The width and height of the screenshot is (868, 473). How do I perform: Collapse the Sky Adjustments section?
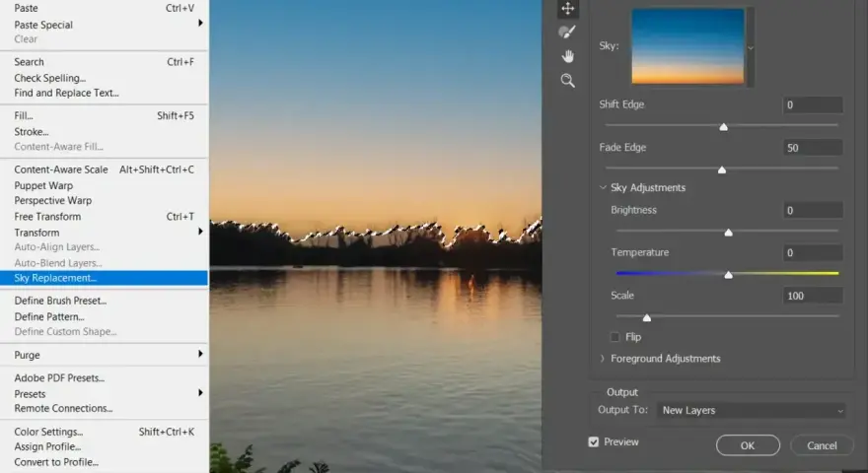(x=603, y=187)
